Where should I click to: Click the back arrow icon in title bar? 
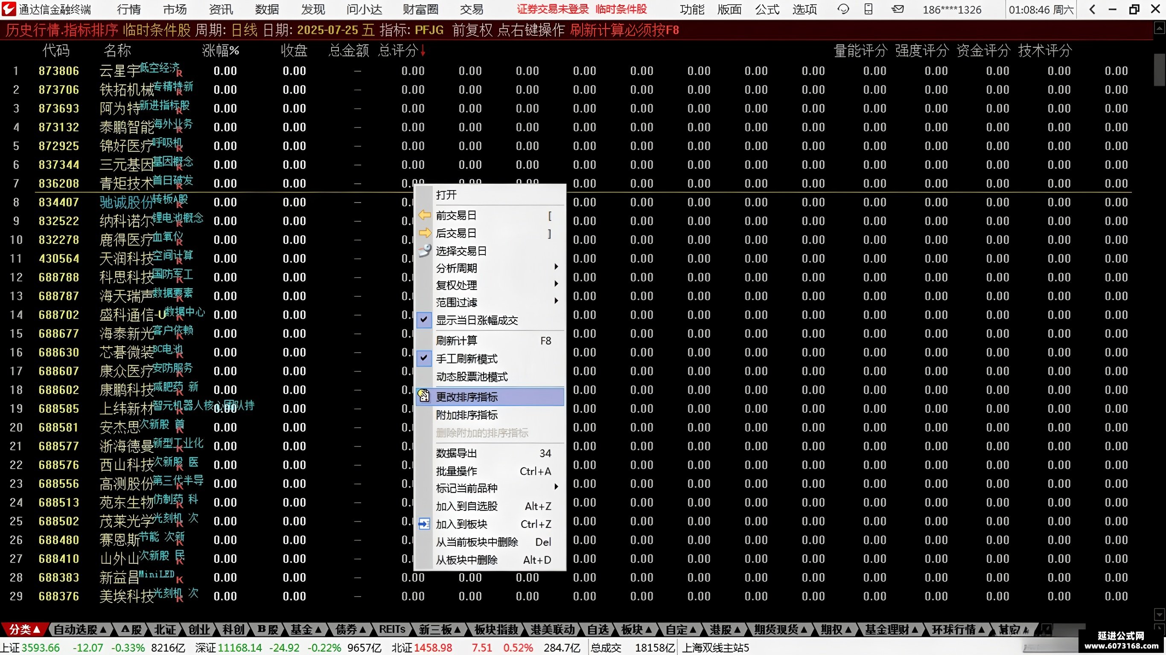[x=1092, y=9]
